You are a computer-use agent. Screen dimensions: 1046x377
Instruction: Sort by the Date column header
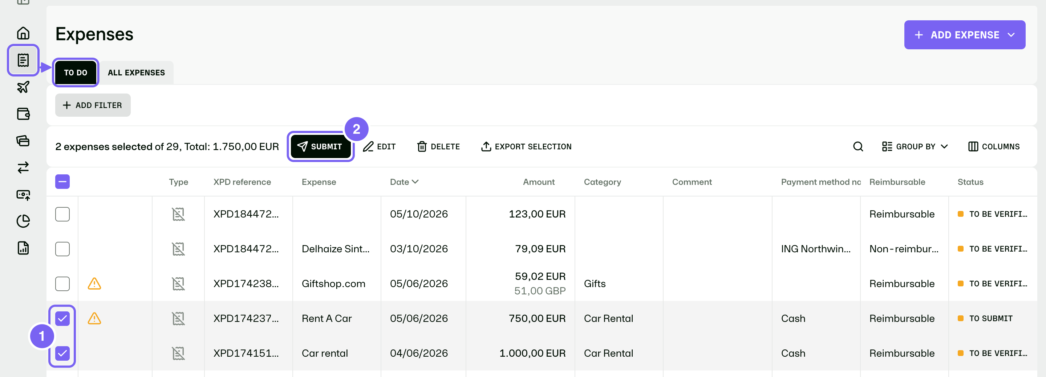tap(404, 182)
